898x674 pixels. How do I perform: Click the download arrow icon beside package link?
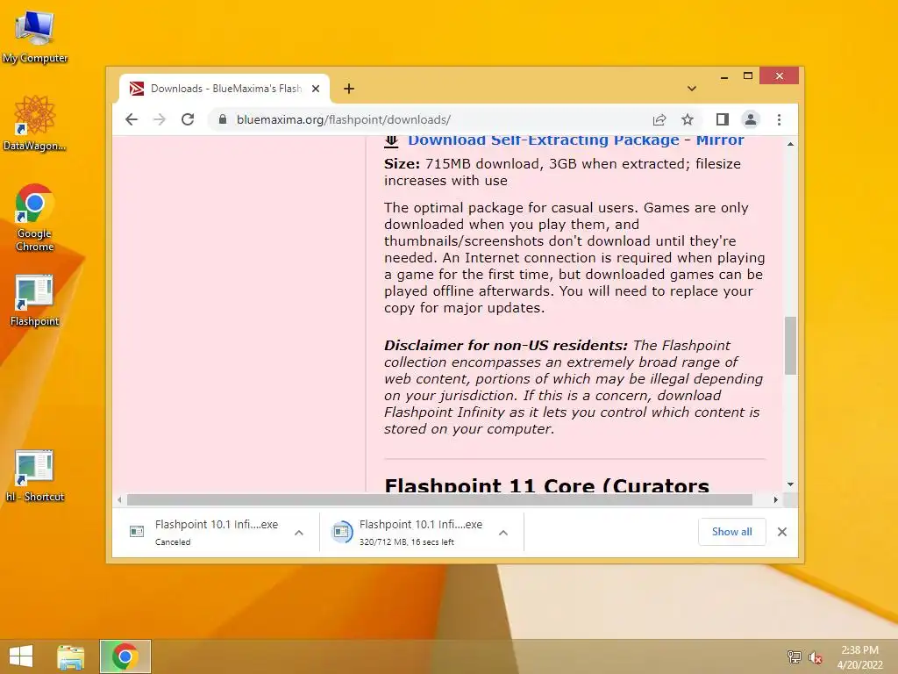[x=391, y=140]
